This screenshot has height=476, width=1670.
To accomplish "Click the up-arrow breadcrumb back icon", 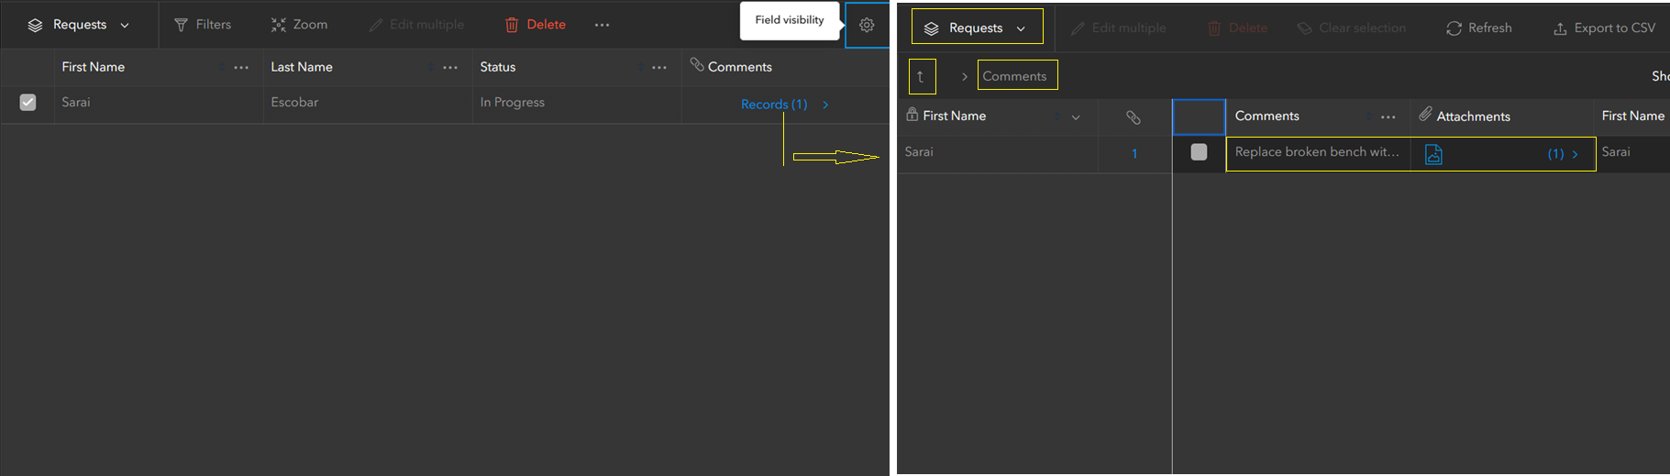I will coord(922,77).
